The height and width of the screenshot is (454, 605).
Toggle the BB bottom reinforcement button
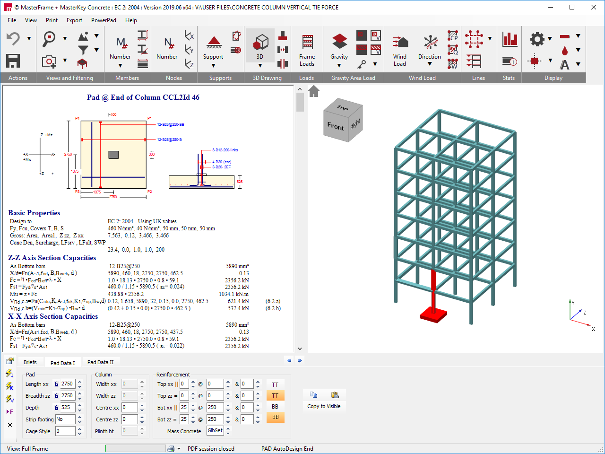[x=275, y=418]
